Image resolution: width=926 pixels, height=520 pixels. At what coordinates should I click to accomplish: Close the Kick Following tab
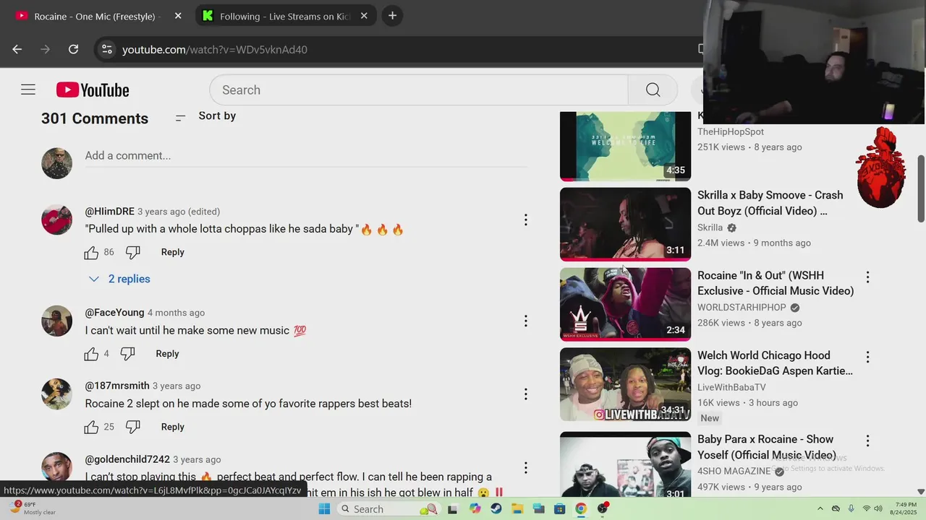[364, 16]
